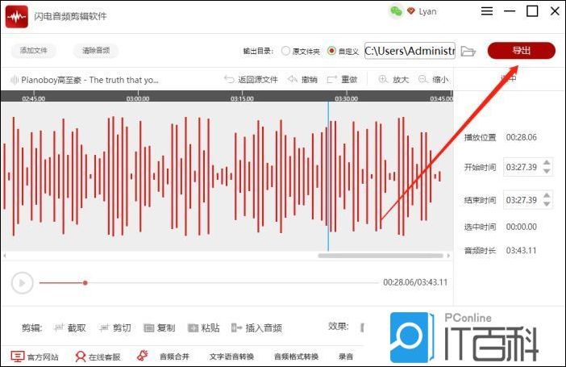The width and height of the screenshot is (566, 367).
Task: Click the plug icon beside 音频合并
Action: 142,356
